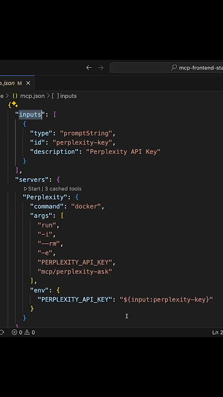Click the warnings triangle icon in status bar
223x397 pixels.
[x=27, y=332]
